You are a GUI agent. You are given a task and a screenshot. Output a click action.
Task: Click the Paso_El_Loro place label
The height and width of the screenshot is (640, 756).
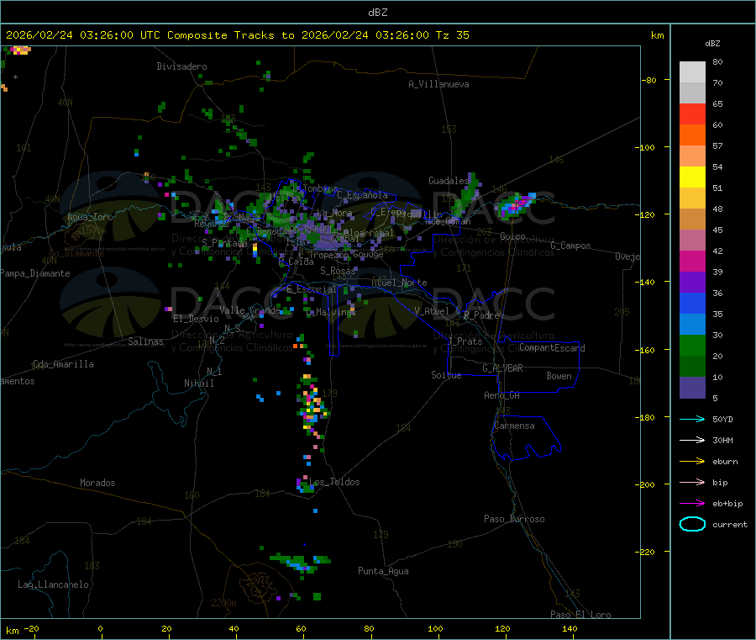[x=580, y=615]
